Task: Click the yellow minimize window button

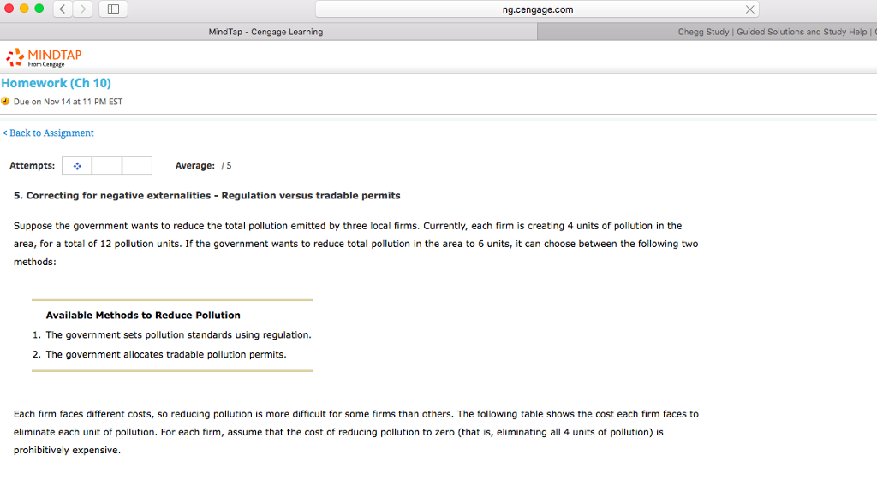Action: pyautogui.click(x=24, y=9)
